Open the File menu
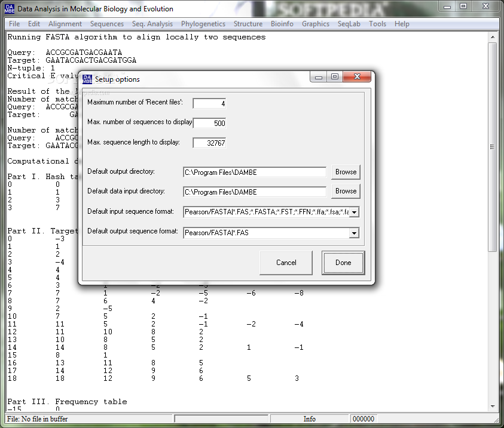 click(14, 24)
